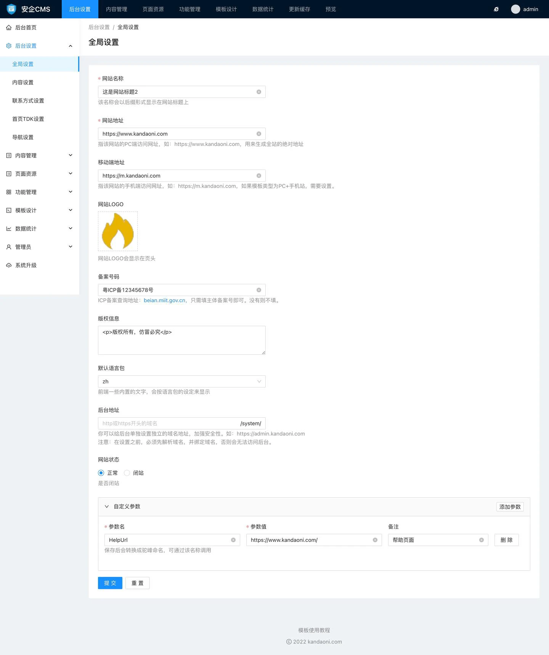Select the 正常 website status radio
549x655 pixels.
tap(101, 473)
